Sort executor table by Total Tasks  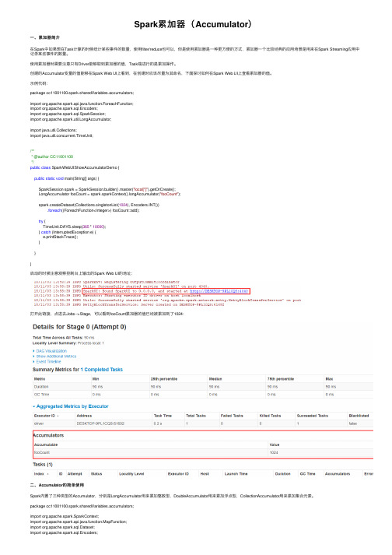196,416
